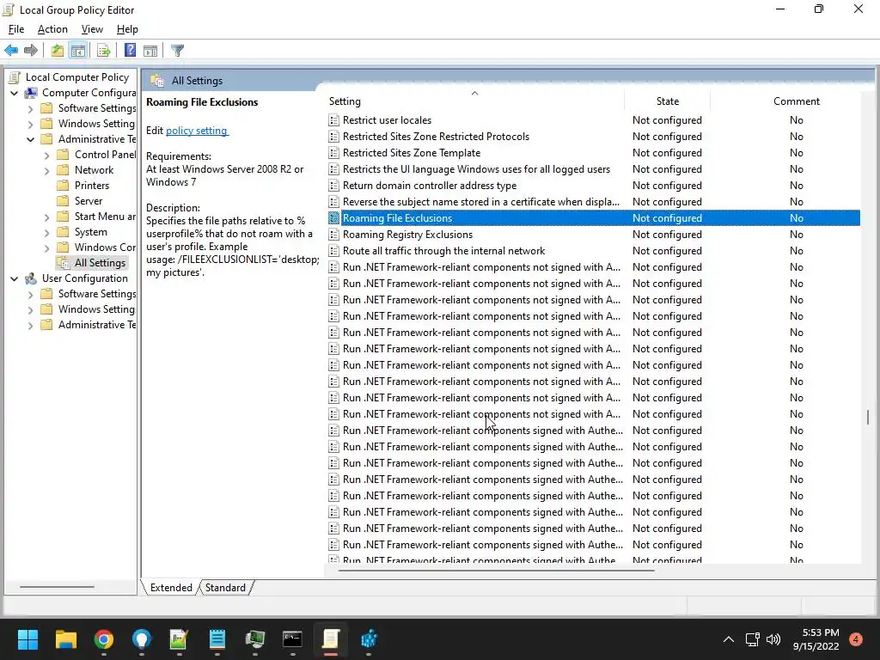
Task: Open the Help menu
Action: click(x=127, y=29)
